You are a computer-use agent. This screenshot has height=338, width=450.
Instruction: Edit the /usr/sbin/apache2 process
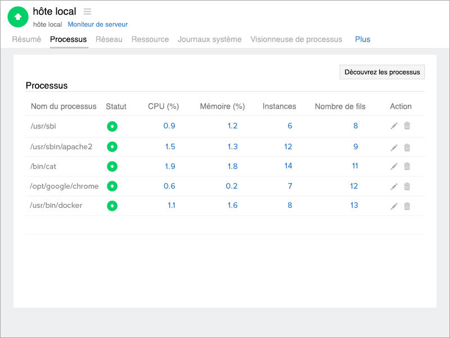click(x=394, y=148)
